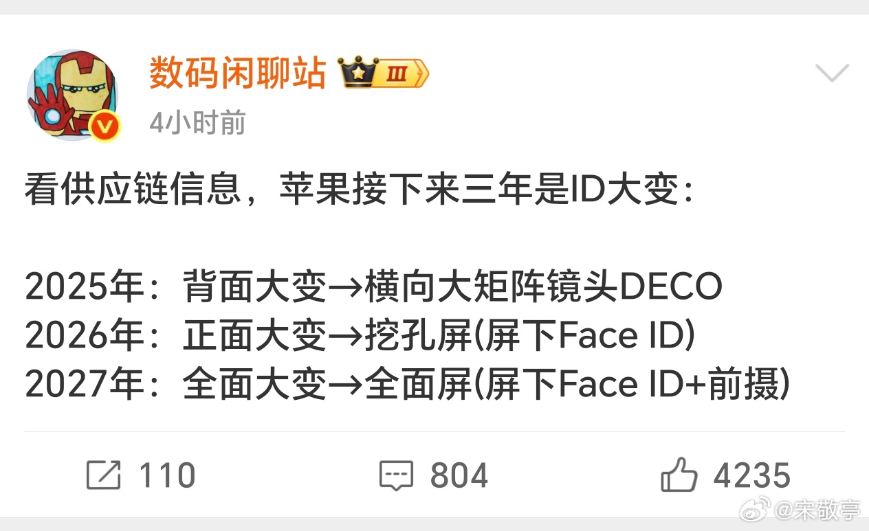Open the 4小时前 timestamp
The image size is (869, 531).
197,123
